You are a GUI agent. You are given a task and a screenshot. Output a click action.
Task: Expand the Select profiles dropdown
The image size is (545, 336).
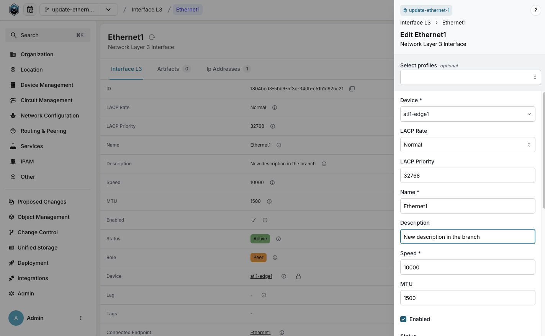coord(470,77)
